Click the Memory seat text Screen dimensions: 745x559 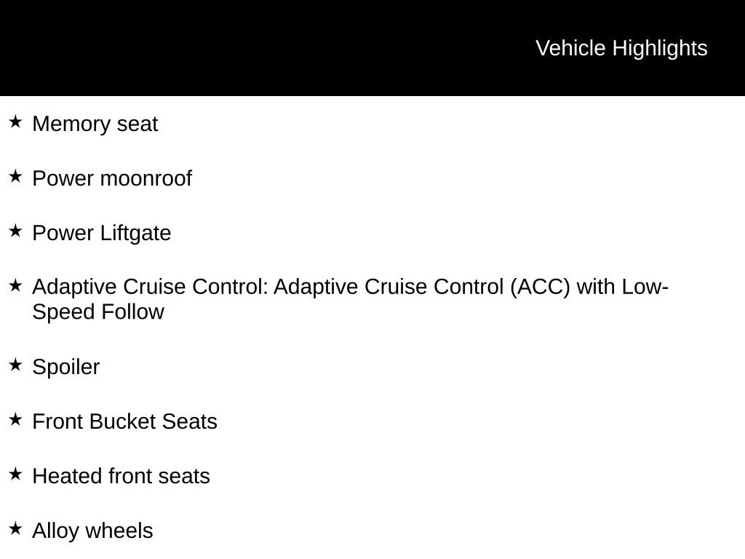coord(95,124)
